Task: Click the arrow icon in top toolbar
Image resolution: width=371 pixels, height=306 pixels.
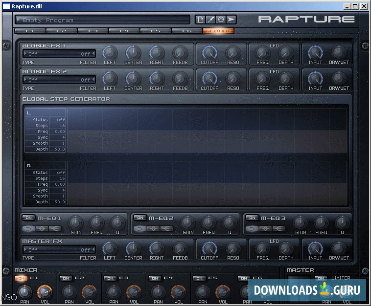Action: 231,20
